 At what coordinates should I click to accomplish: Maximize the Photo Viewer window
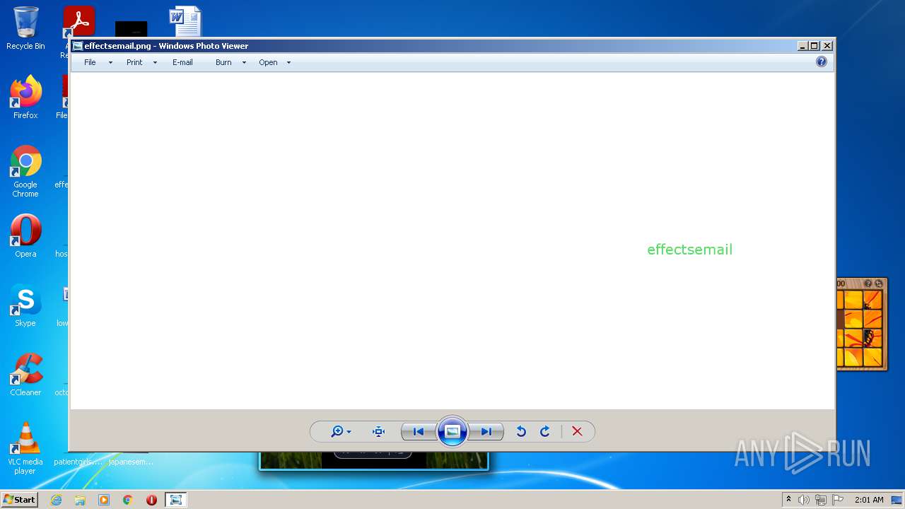[814, 46]
